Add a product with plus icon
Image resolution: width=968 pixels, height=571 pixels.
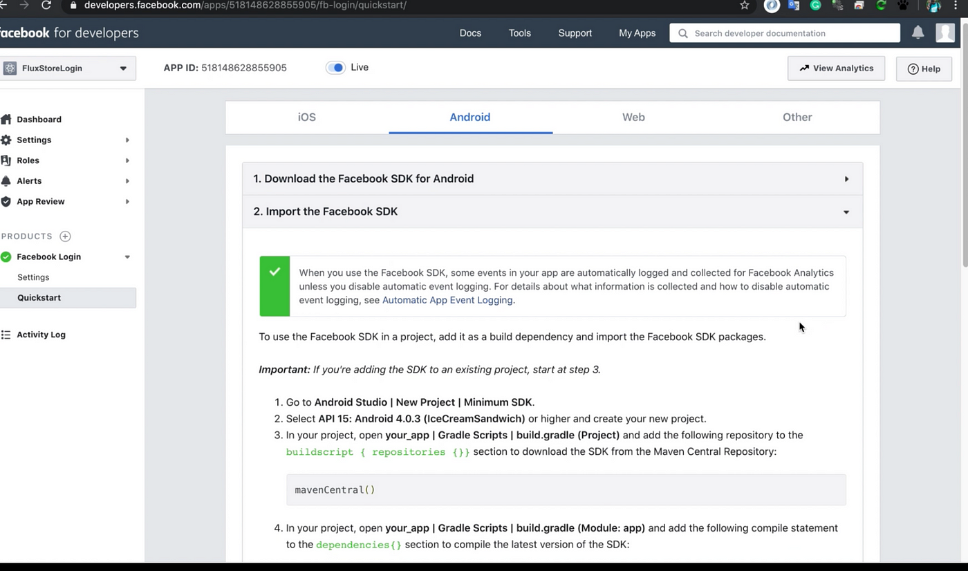[65, 236]
